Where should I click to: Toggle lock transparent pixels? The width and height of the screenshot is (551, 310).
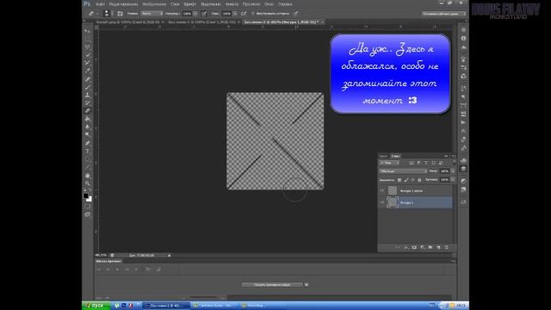tap(399, 180)
